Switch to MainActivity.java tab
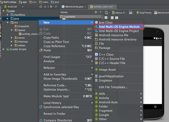The image size is (169, 122). 74,7
